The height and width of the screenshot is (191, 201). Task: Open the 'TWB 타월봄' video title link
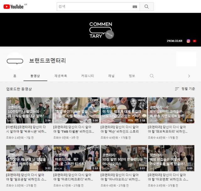(x=74, y=129)
